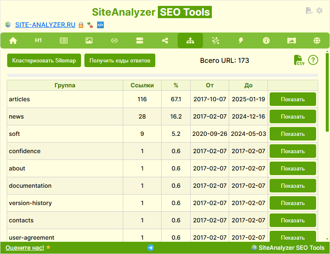Sort by the До column header

click(248, 85)
